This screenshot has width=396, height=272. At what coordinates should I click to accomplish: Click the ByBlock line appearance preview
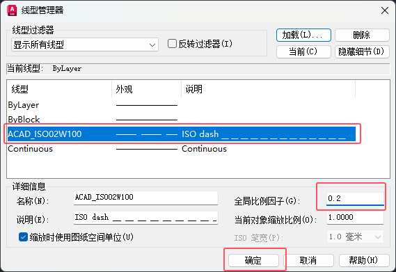[147, 120]
